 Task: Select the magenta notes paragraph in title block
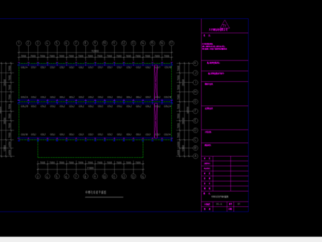coord(215,46)
